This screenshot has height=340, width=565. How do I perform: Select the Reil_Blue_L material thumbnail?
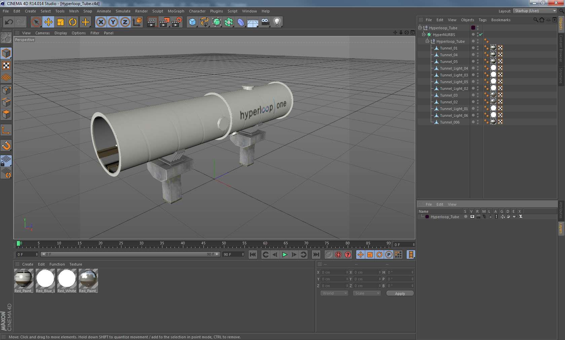tap(45, 279)
